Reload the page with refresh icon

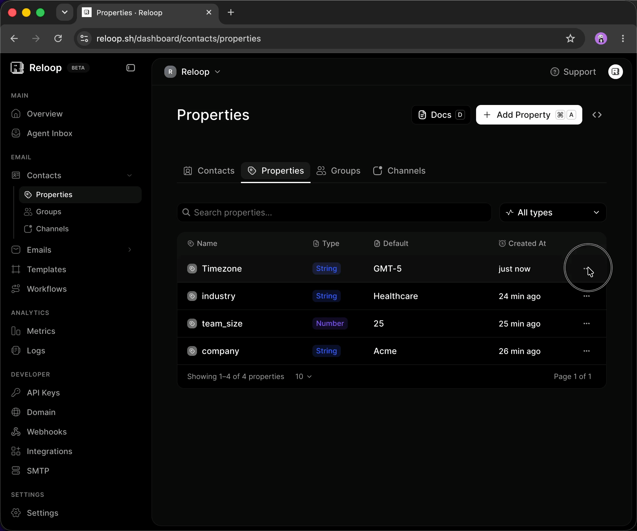tap(58, 38)
